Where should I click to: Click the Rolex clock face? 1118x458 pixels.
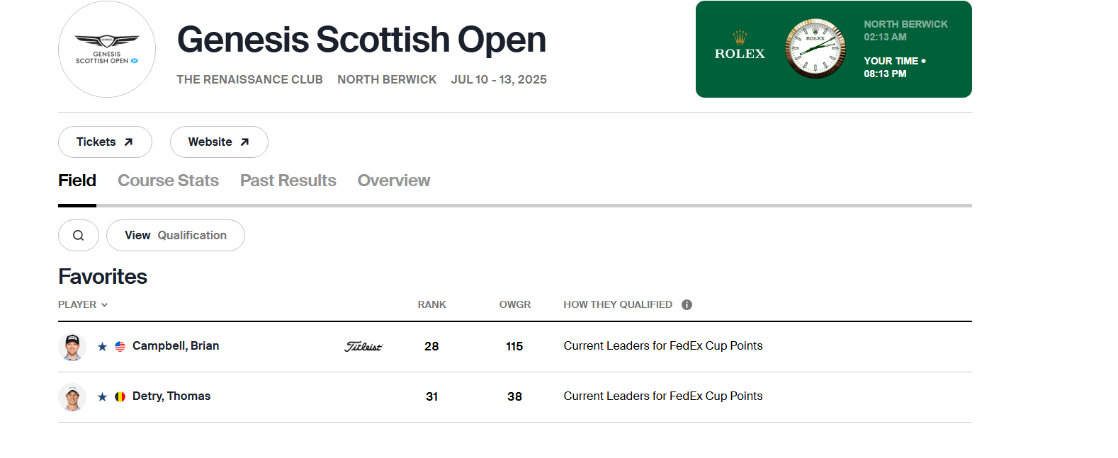coord(815,49)
